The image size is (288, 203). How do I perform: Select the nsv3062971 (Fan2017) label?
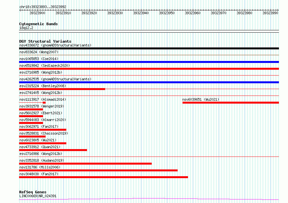tap(39, 127)
